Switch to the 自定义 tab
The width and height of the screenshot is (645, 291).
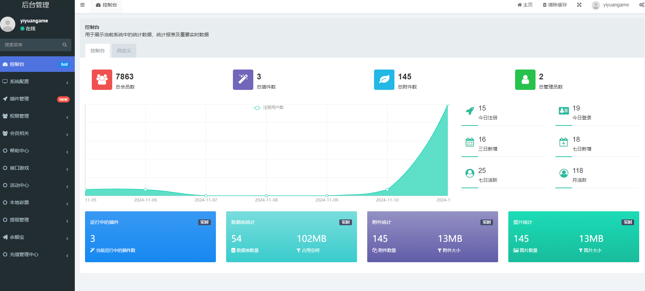click(124, 51)
